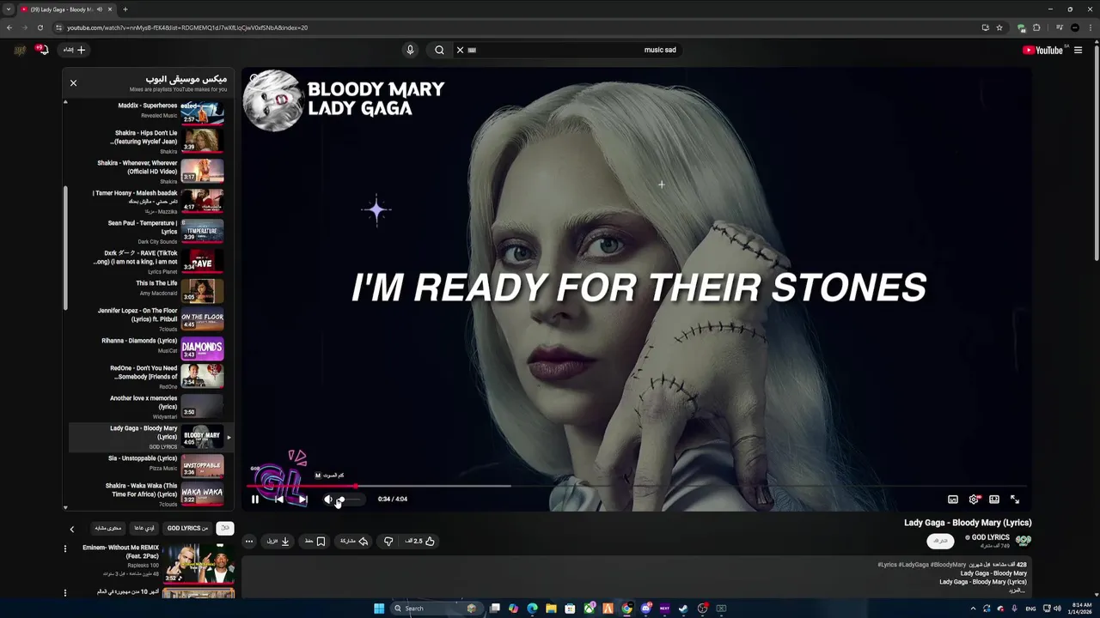Open the YouTube guide hamburger menu
Screen dimensions: 1100x618
click(1078, 50)
